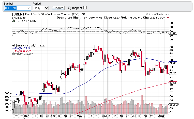Click the $BRENT (Daily) candlestick legend icon
Viewport: 194px width, 119px height.
coord(14,45)
